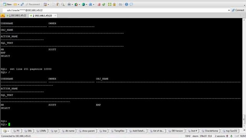Click the Connect button
Image resolution: width=246 pixels, height=138 pixels.
pyautogui.click(x=238, y=10)
